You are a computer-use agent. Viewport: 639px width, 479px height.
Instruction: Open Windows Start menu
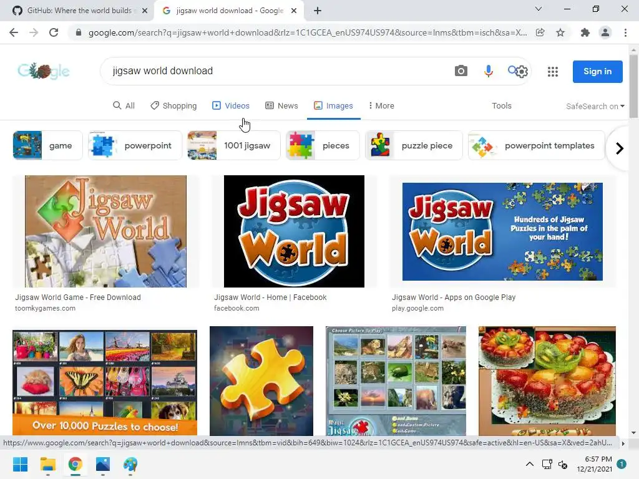point(20,464)
